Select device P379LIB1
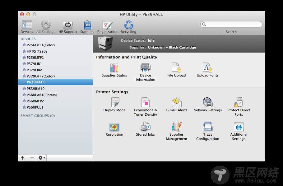The image size is (283, 186). click(x=55, y=64)
